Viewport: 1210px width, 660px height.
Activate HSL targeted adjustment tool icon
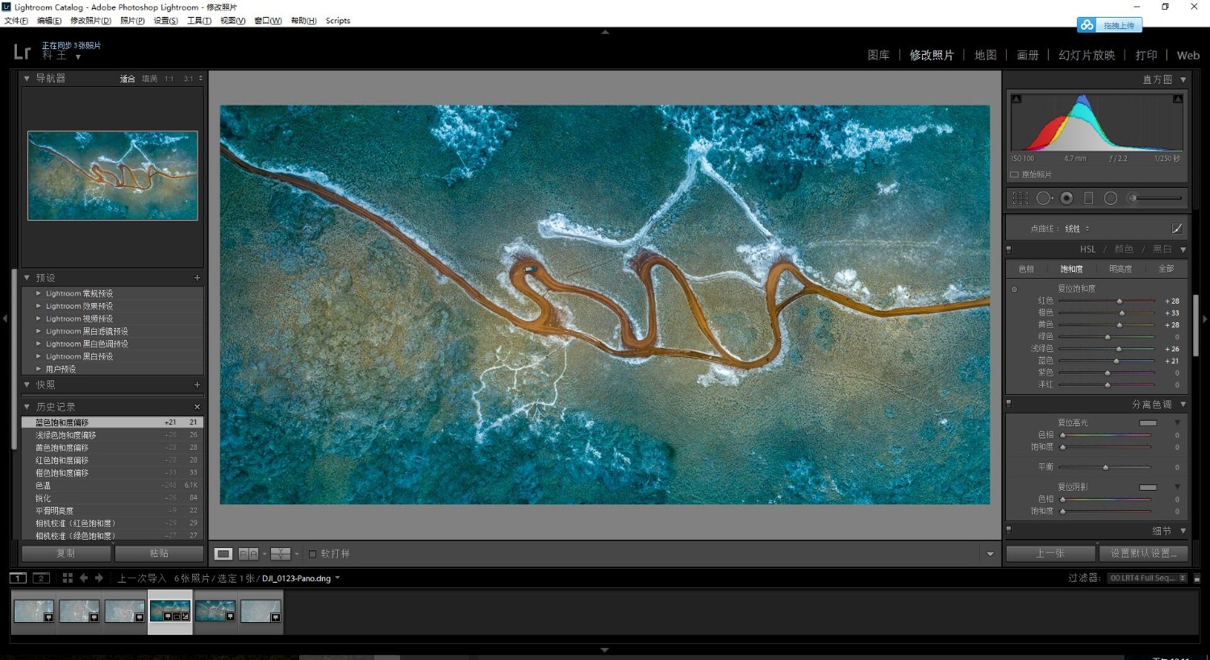(x=1014, y=288)
